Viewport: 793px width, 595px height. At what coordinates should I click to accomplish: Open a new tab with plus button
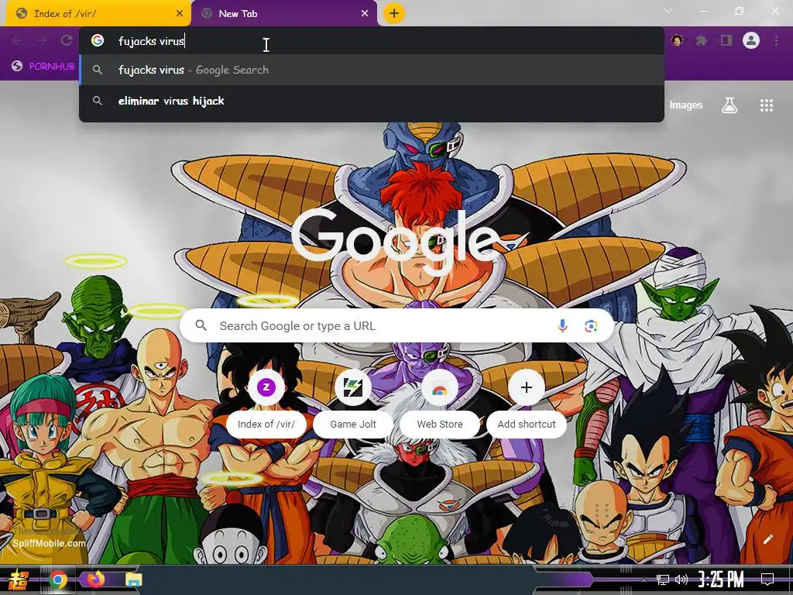(x=394, y=13)
